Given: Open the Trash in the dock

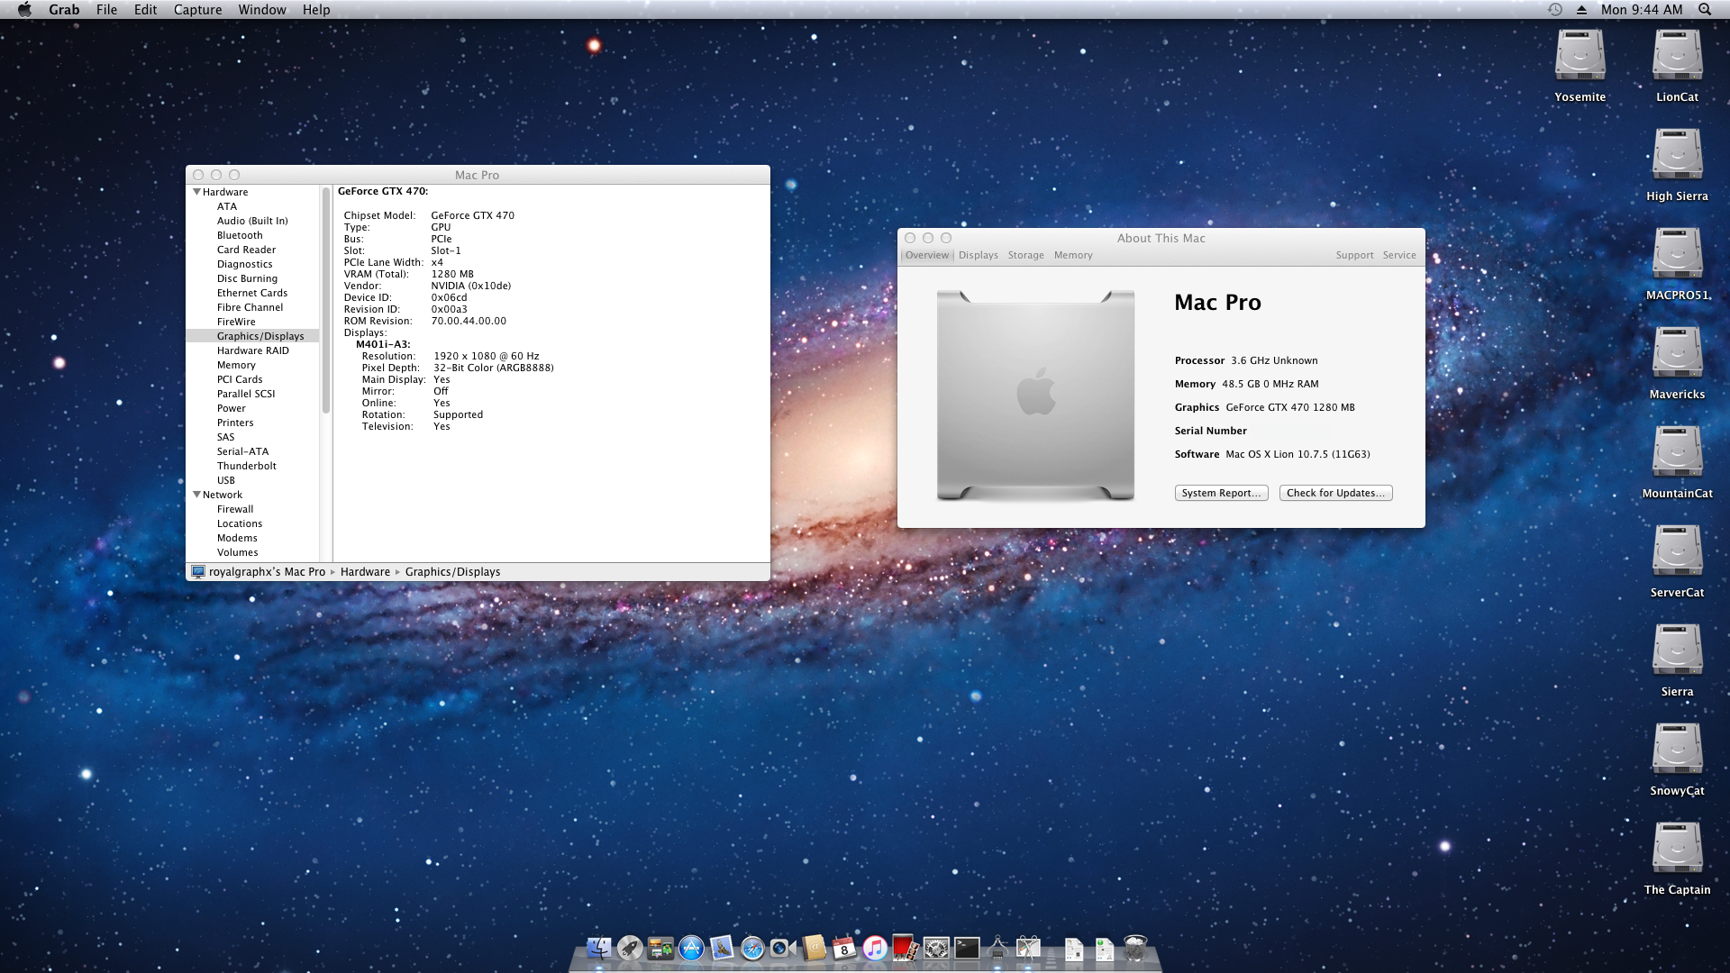Looking at the screenshot, I should [1135, 948].
